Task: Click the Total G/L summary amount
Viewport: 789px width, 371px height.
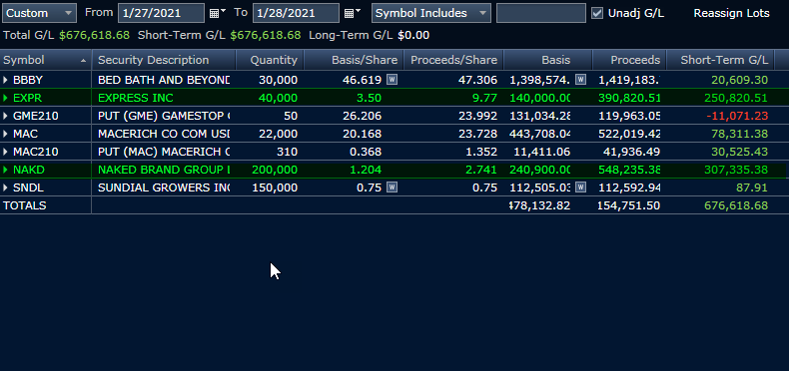Action: (x=94, y=35)
